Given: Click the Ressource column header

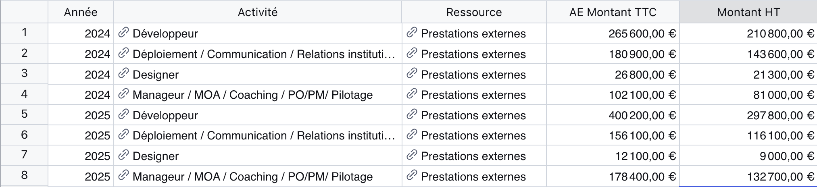Looking at the screenshot, I should (474, 12).
